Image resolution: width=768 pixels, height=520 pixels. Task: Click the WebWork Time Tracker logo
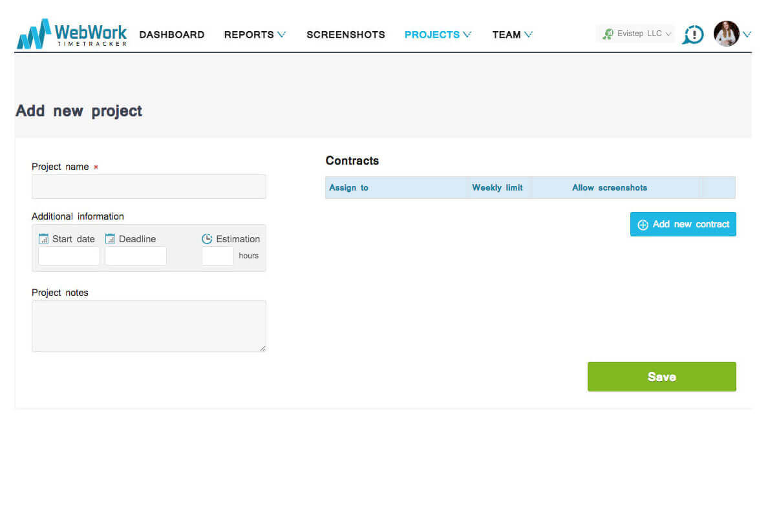(72, 34)
